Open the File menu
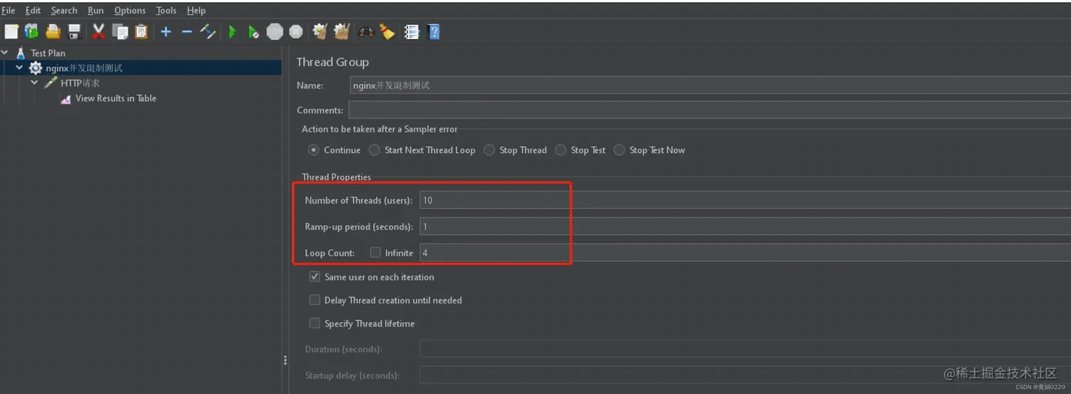 pos(8,11)
